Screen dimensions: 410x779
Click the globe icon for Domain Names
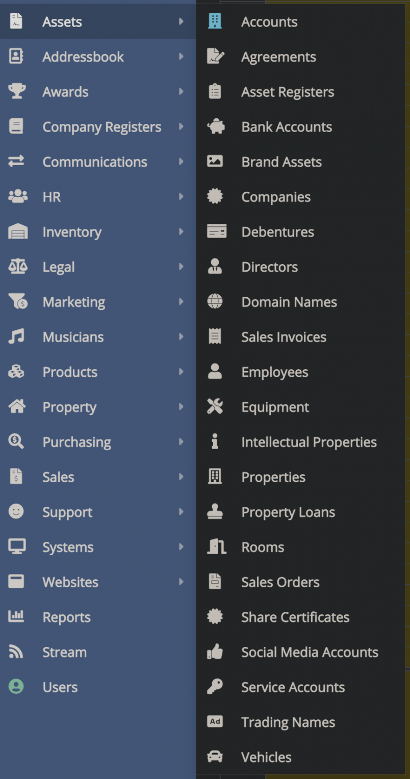215,302
